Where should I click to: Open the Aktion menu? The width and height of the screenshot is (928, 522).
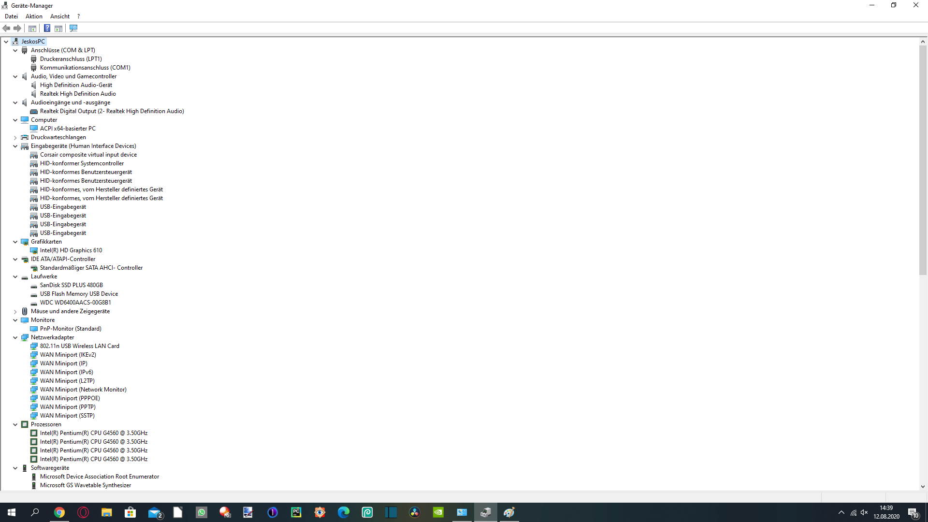click(34, 16)
